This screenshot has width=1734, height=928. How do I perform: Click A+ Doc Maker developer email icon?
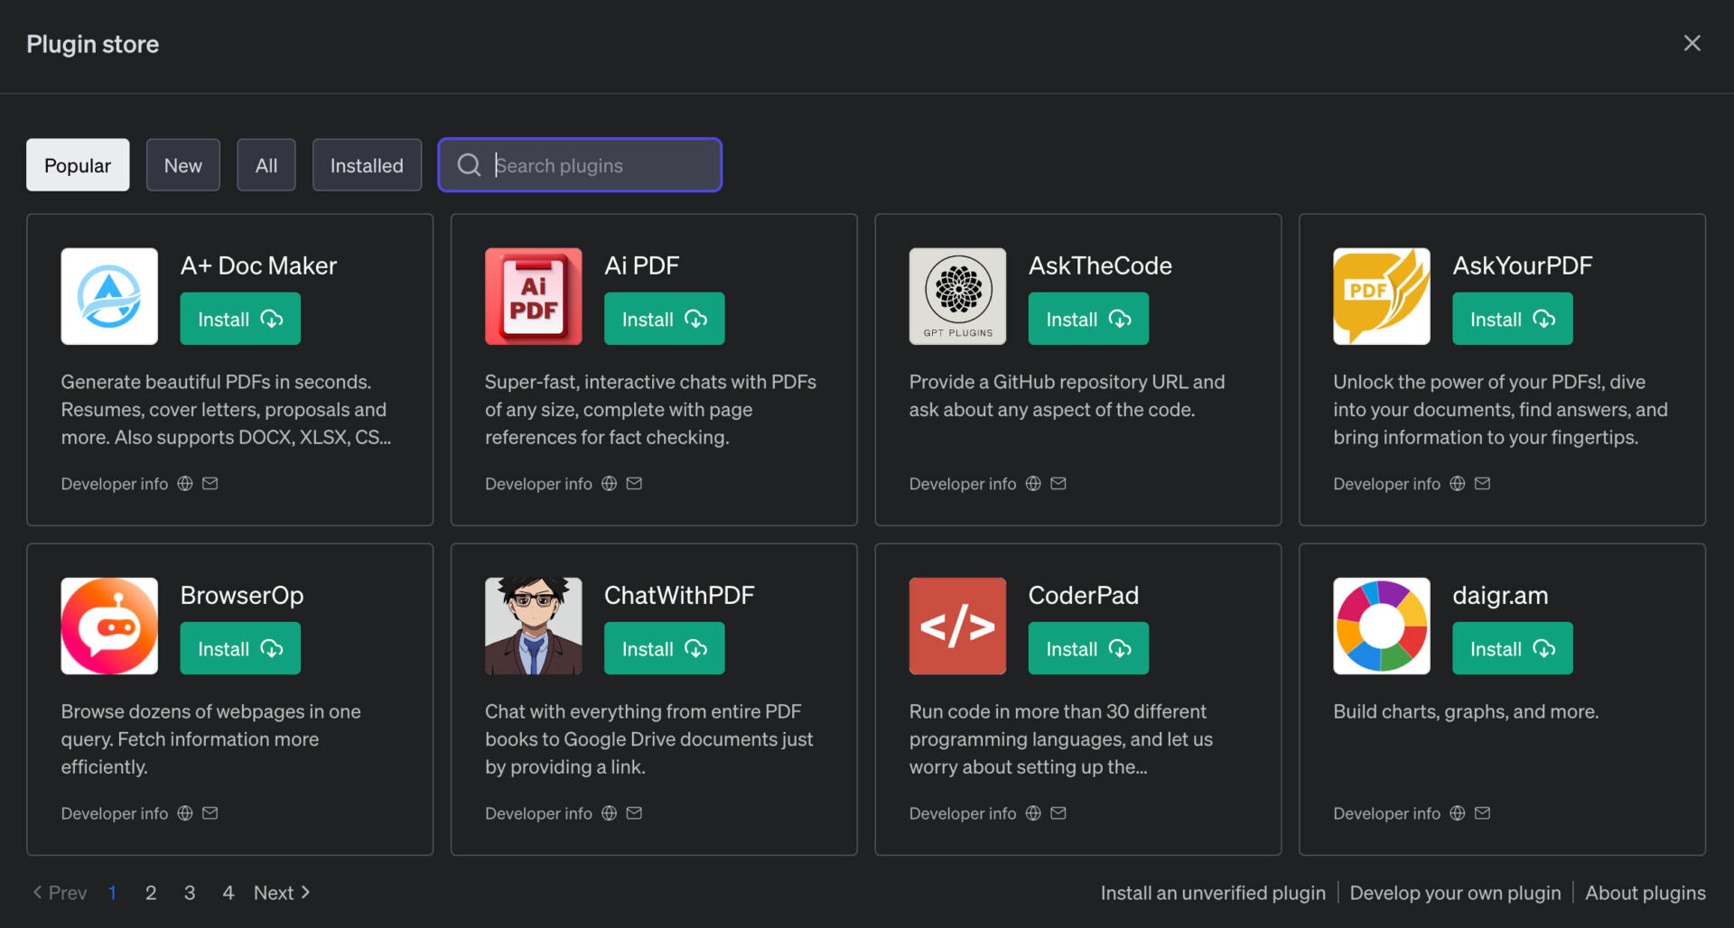[210, 484]
